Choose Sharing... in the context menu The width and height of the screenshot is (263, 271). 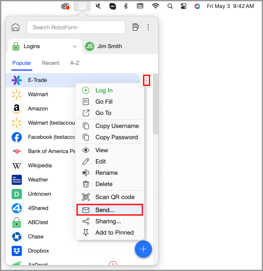[110, 221]
